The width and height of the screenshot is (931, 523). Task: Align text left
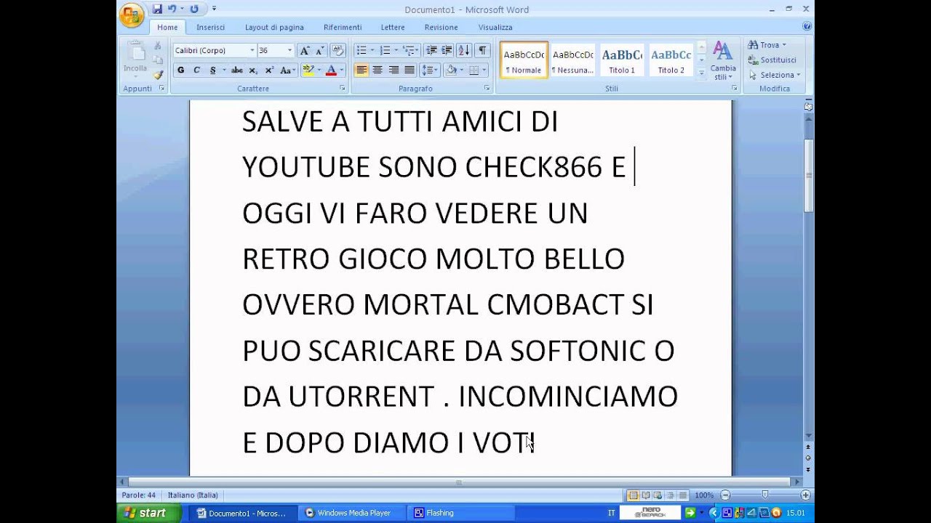pyautogui.click(x=361, y=70)
